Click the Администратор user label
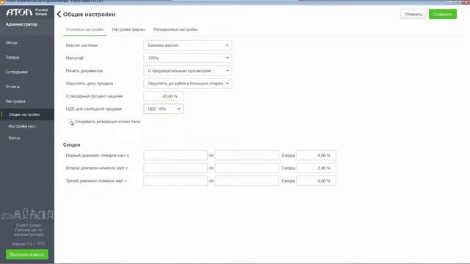The height and width of the screenshot is (264, 470). click(21, 24)
